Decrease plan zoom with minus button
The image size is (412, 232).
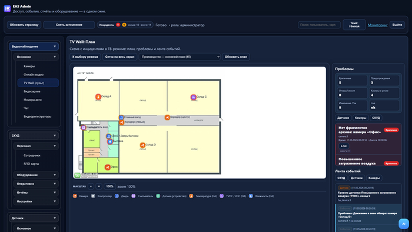[91, 186]
